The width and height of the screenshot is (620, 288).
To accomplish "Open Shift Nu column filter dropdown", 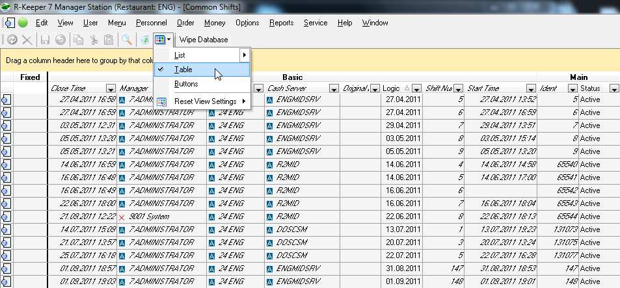I will click(458, 88).
